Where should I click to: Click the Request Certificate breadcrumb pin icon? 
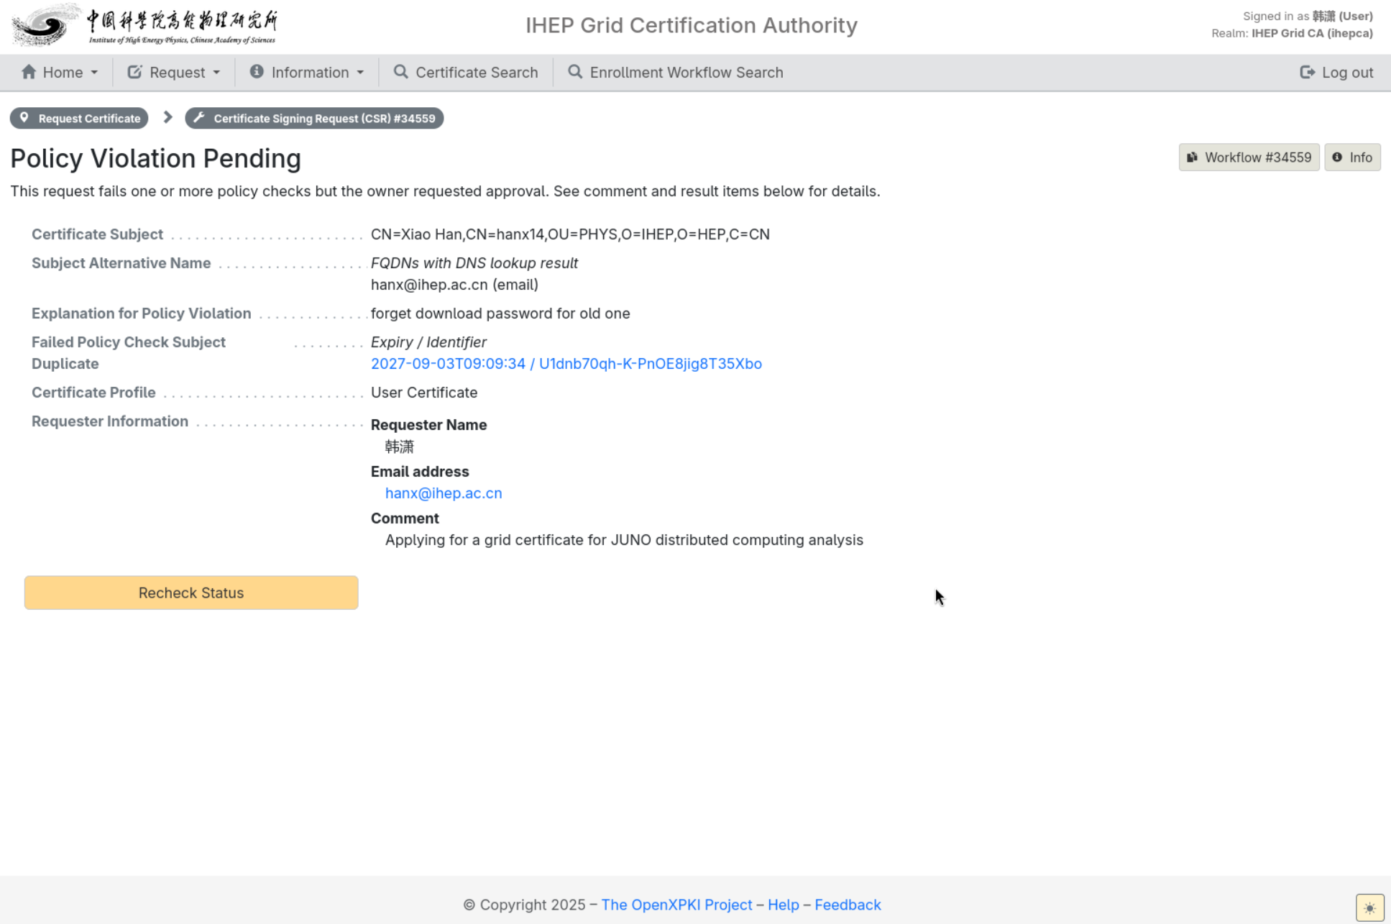(x=24, y=117)
